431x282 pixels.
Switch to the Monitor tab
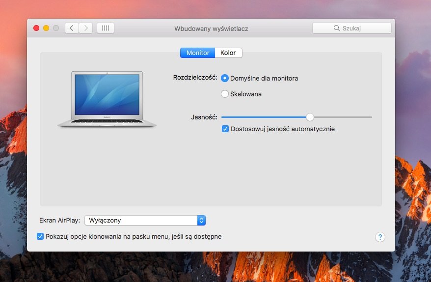point(198,53)
